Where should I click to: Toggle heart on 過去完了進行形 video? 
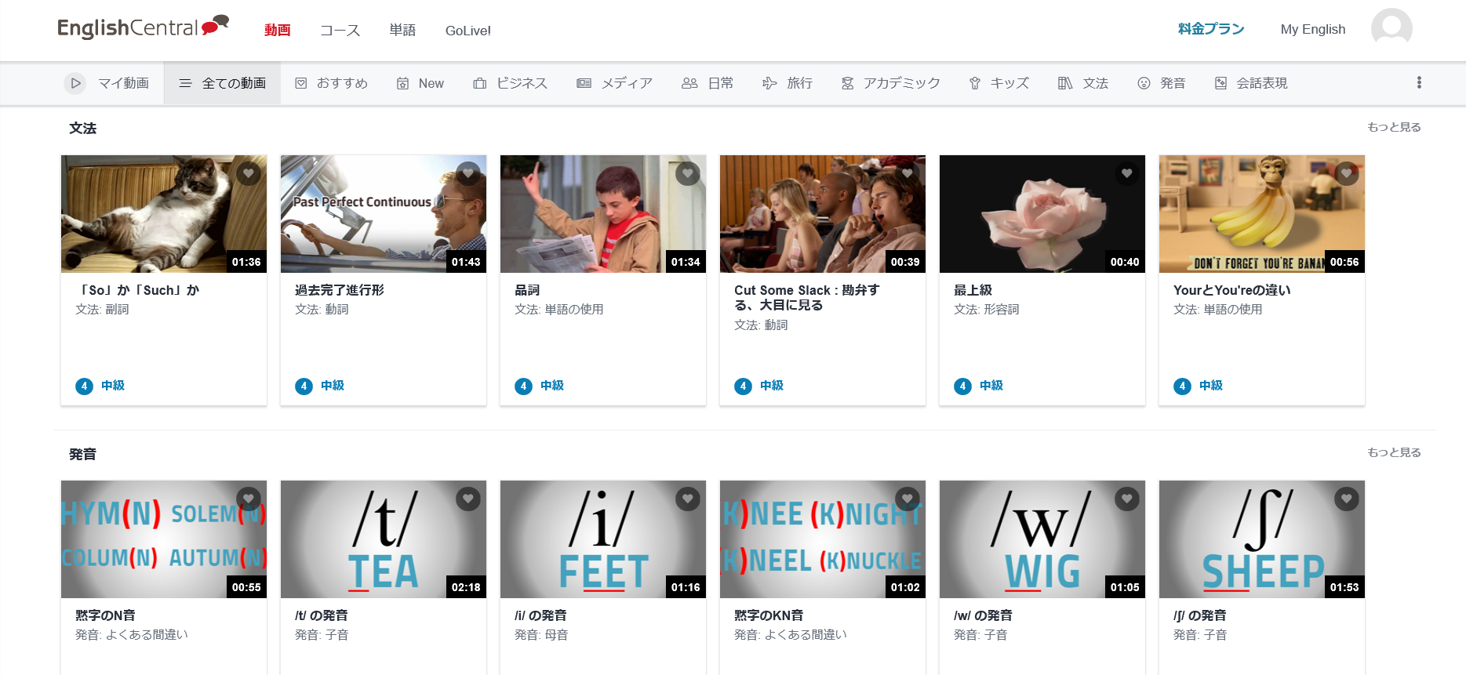click(x=468, y=173)
